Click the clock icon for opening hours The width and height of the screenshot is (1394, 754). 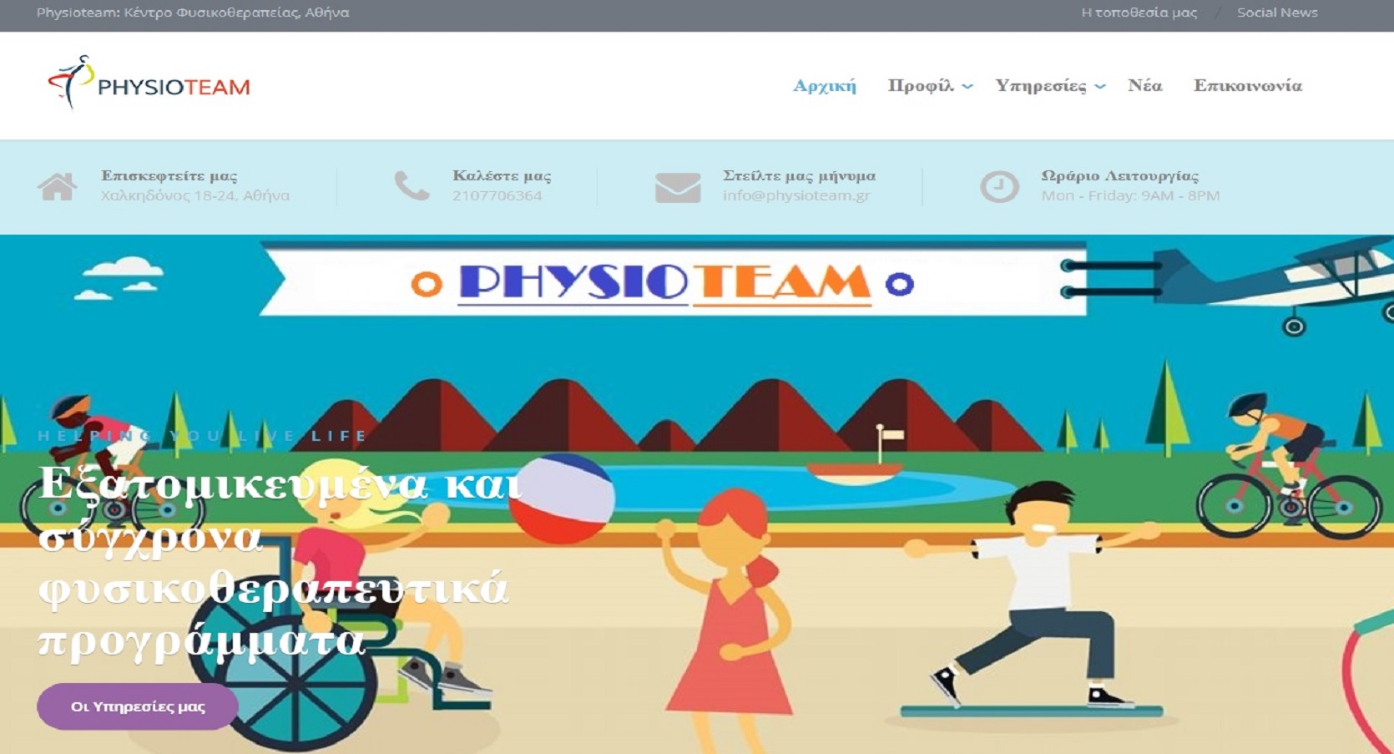click(998, 186)
